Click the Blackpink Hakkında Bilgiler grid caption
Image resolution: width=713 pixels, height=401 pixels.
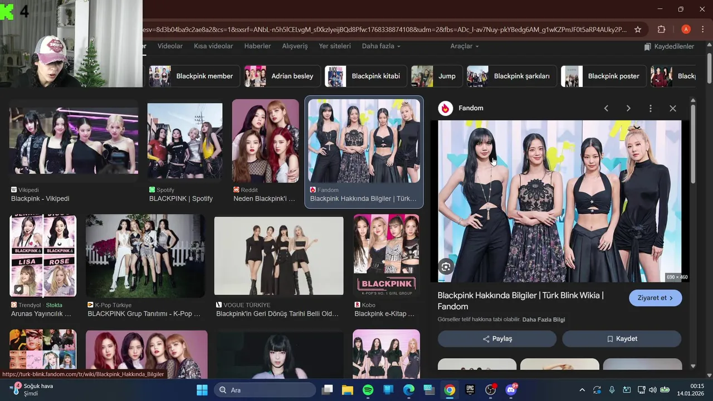click(363, 199)
